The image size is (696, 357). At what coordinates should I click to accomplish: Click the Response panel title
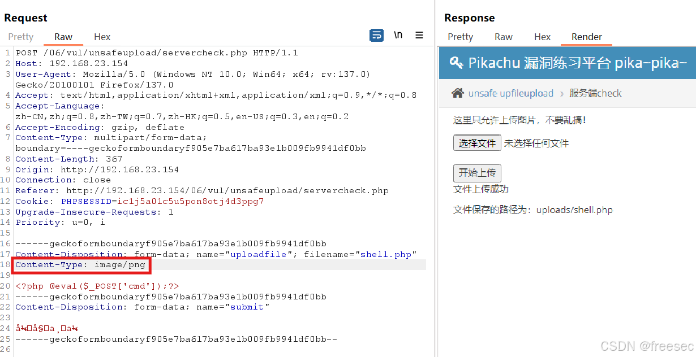[469, 18]
